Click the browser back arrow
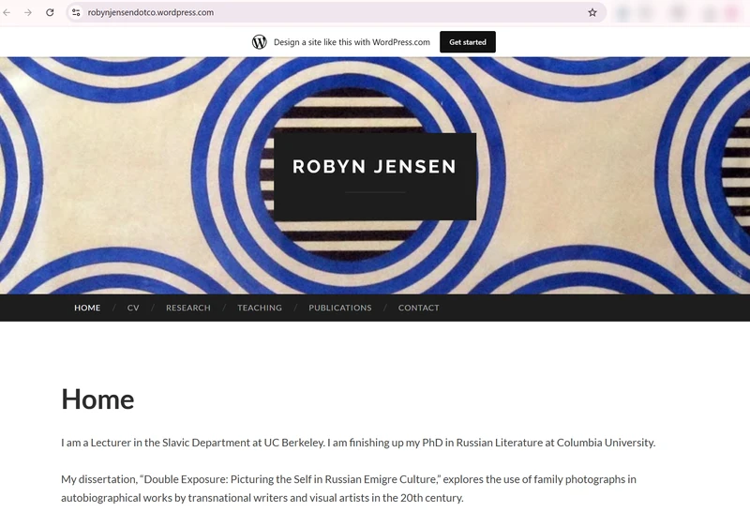750x527 pixels. click(x=7, y=12)
